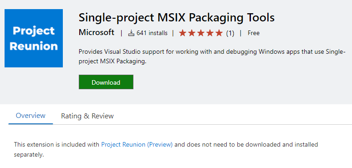
Task: Click the '641 installs' text
Action: [x=152, y=33]
